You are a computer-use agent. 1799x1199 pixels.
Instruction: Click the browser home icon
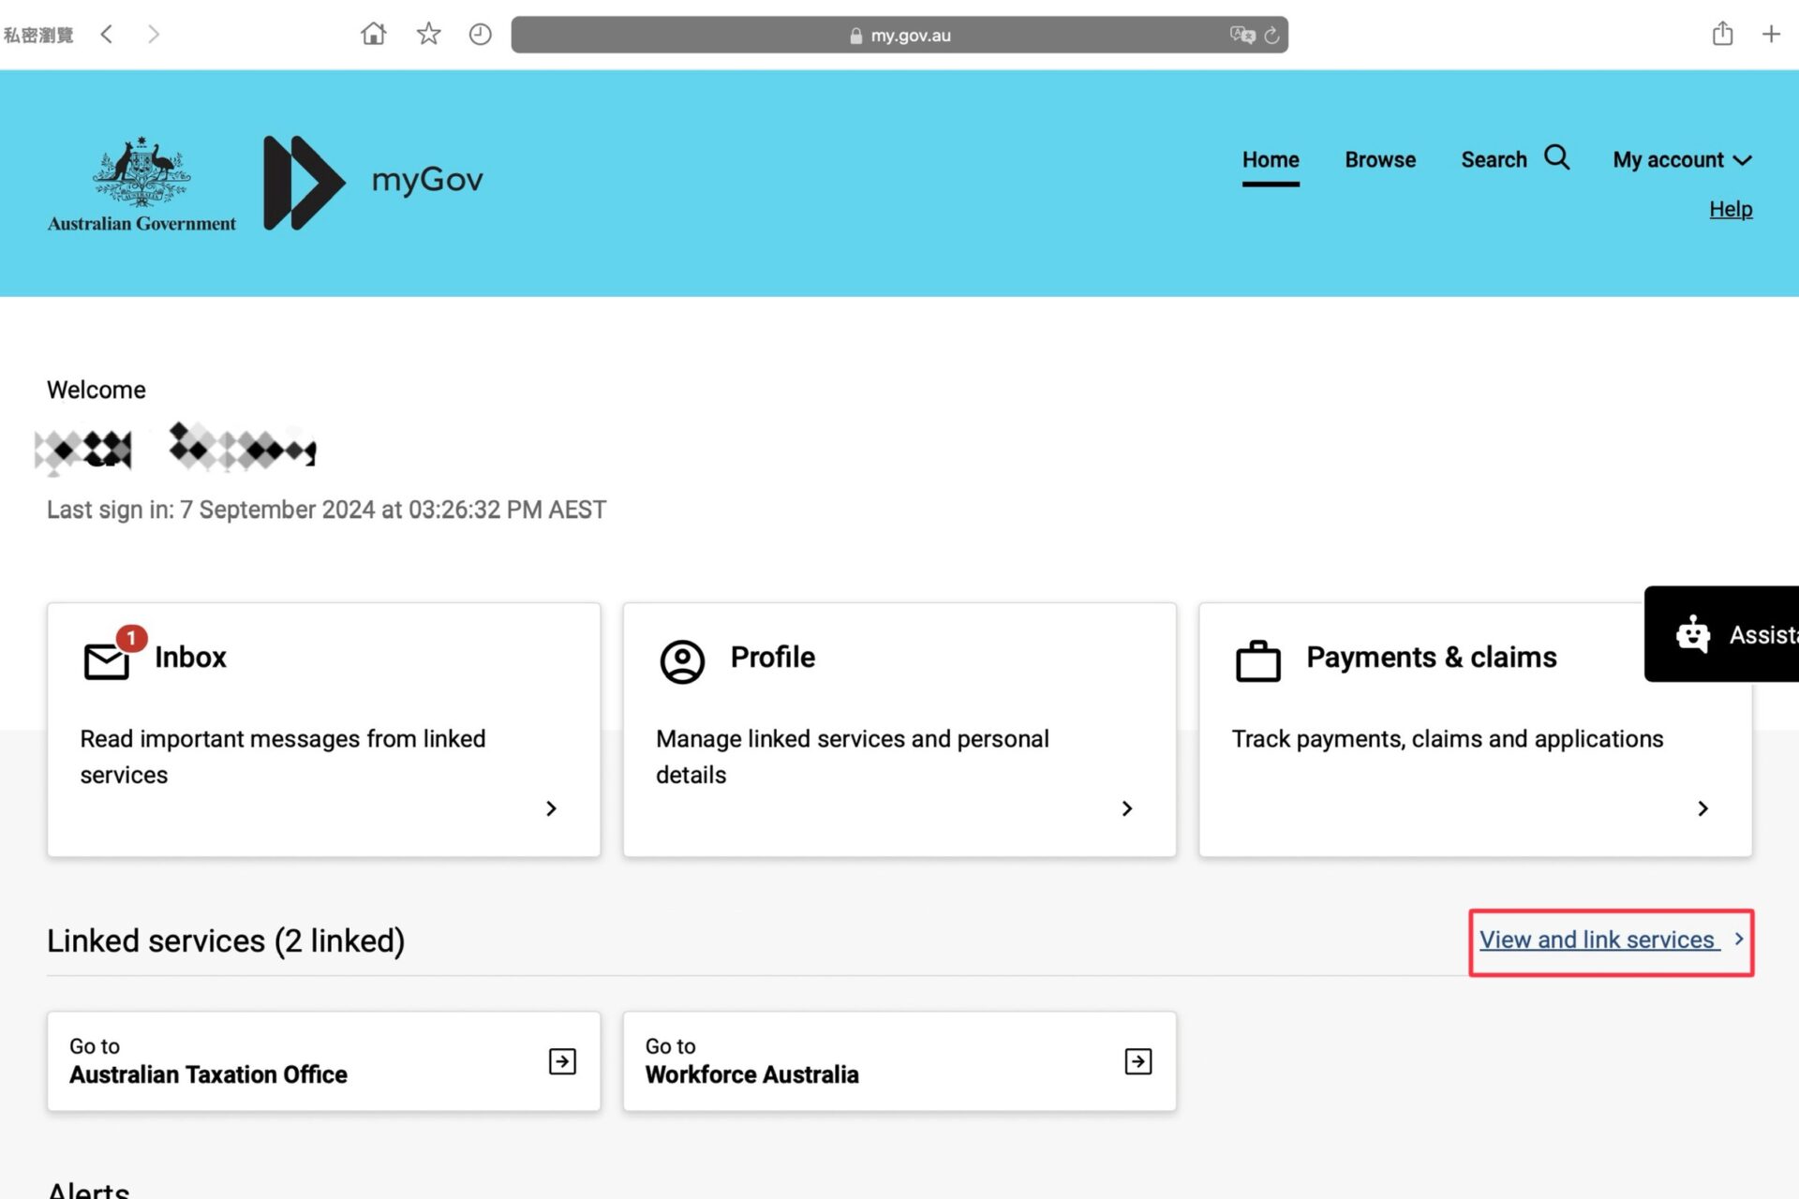373,35
